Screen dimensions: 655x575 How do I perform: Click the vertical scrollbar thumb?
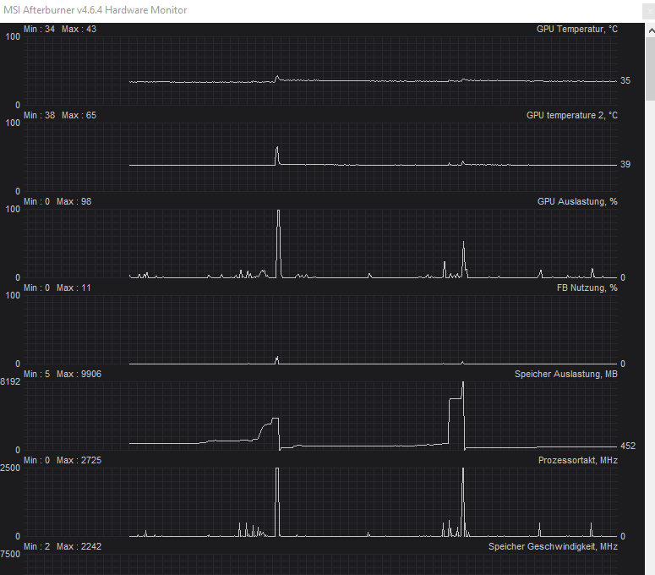point(651,69)
